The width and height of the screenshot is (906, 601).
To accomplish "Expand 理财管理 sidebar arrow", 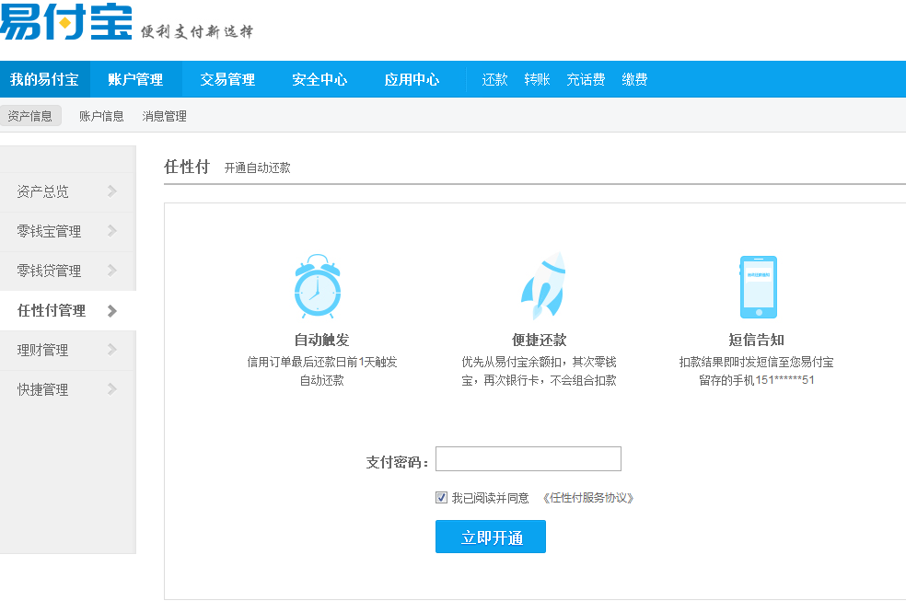I will (x=112, y=350).
